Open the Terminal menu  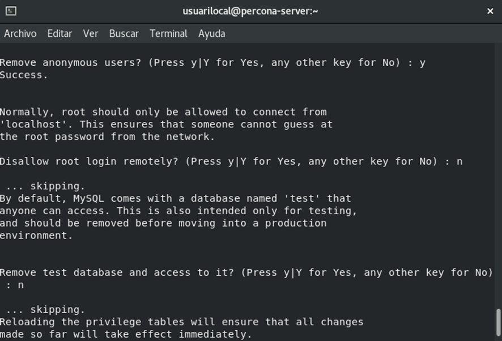pyautogui.click(x=168, y=33)
